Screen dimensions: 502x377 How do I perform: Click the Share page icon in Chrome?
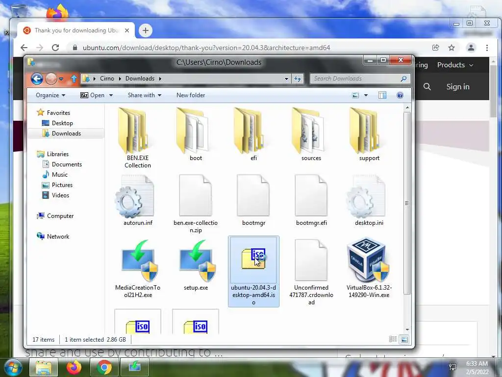click(435, 48)
